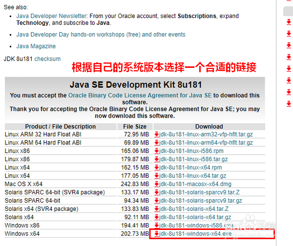Click the Product / File Description header
The height and width of the screenshot is (246, 293).
(61, 126)
